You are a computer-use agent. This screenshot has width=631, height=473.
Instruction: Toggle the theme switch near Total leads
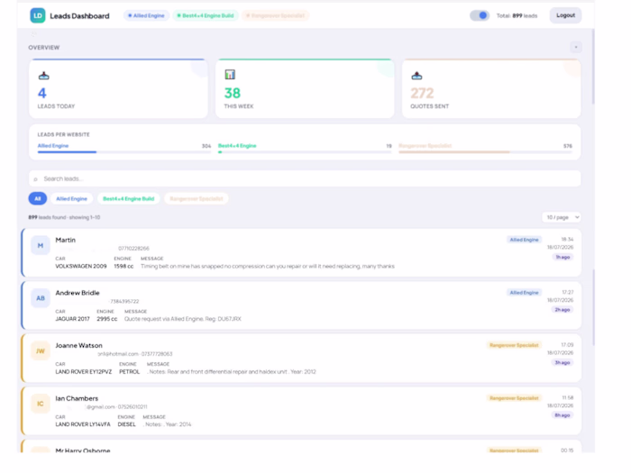pyautogui.click(x=480, y=15)
